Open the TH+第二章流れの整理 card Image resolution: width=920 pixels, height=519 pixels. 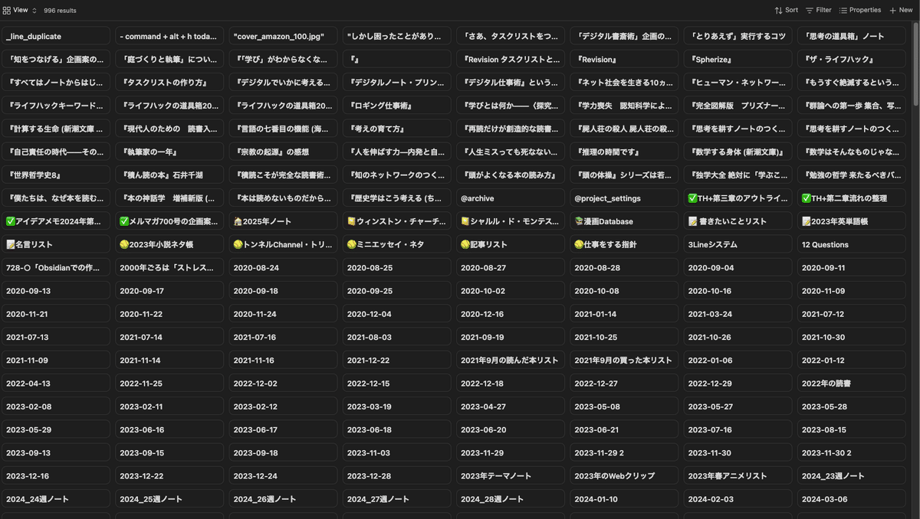pos(851,198)
